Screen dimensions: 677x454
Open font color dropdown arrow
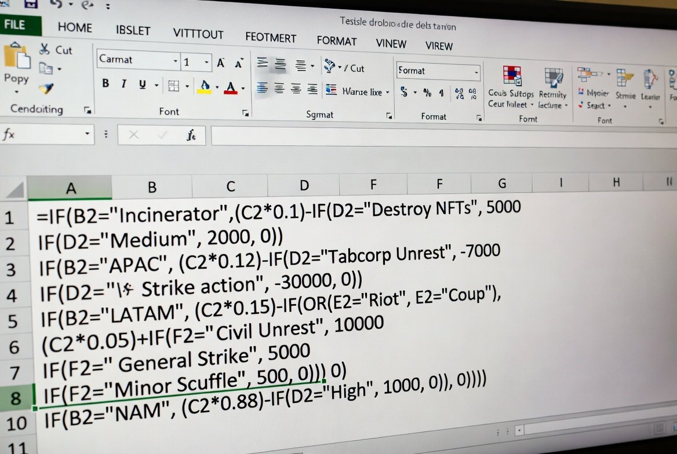click(243, 89)
